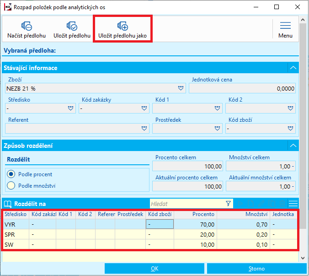Minimize the dialog window
309x276 pixels.
pos(256,7)
